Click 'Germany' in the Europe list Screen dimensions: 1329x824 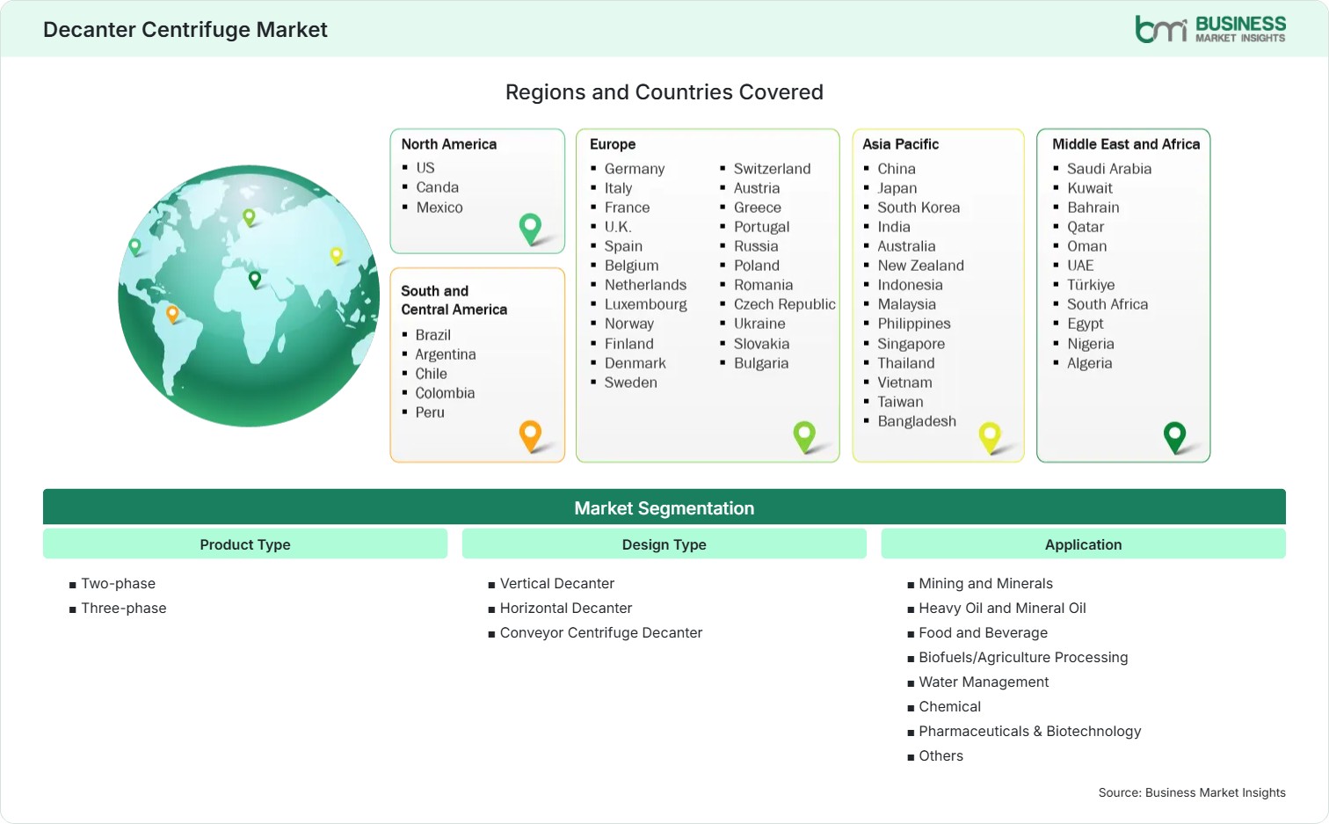pos(635,169)
